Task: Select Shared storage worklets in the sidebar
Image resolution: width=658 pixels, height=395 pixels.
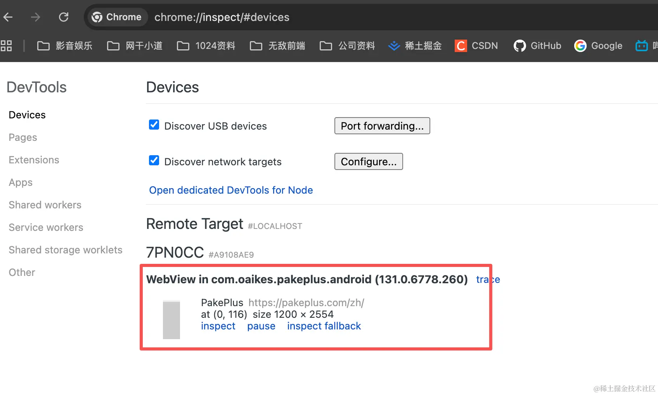Action: coord(66,250)
